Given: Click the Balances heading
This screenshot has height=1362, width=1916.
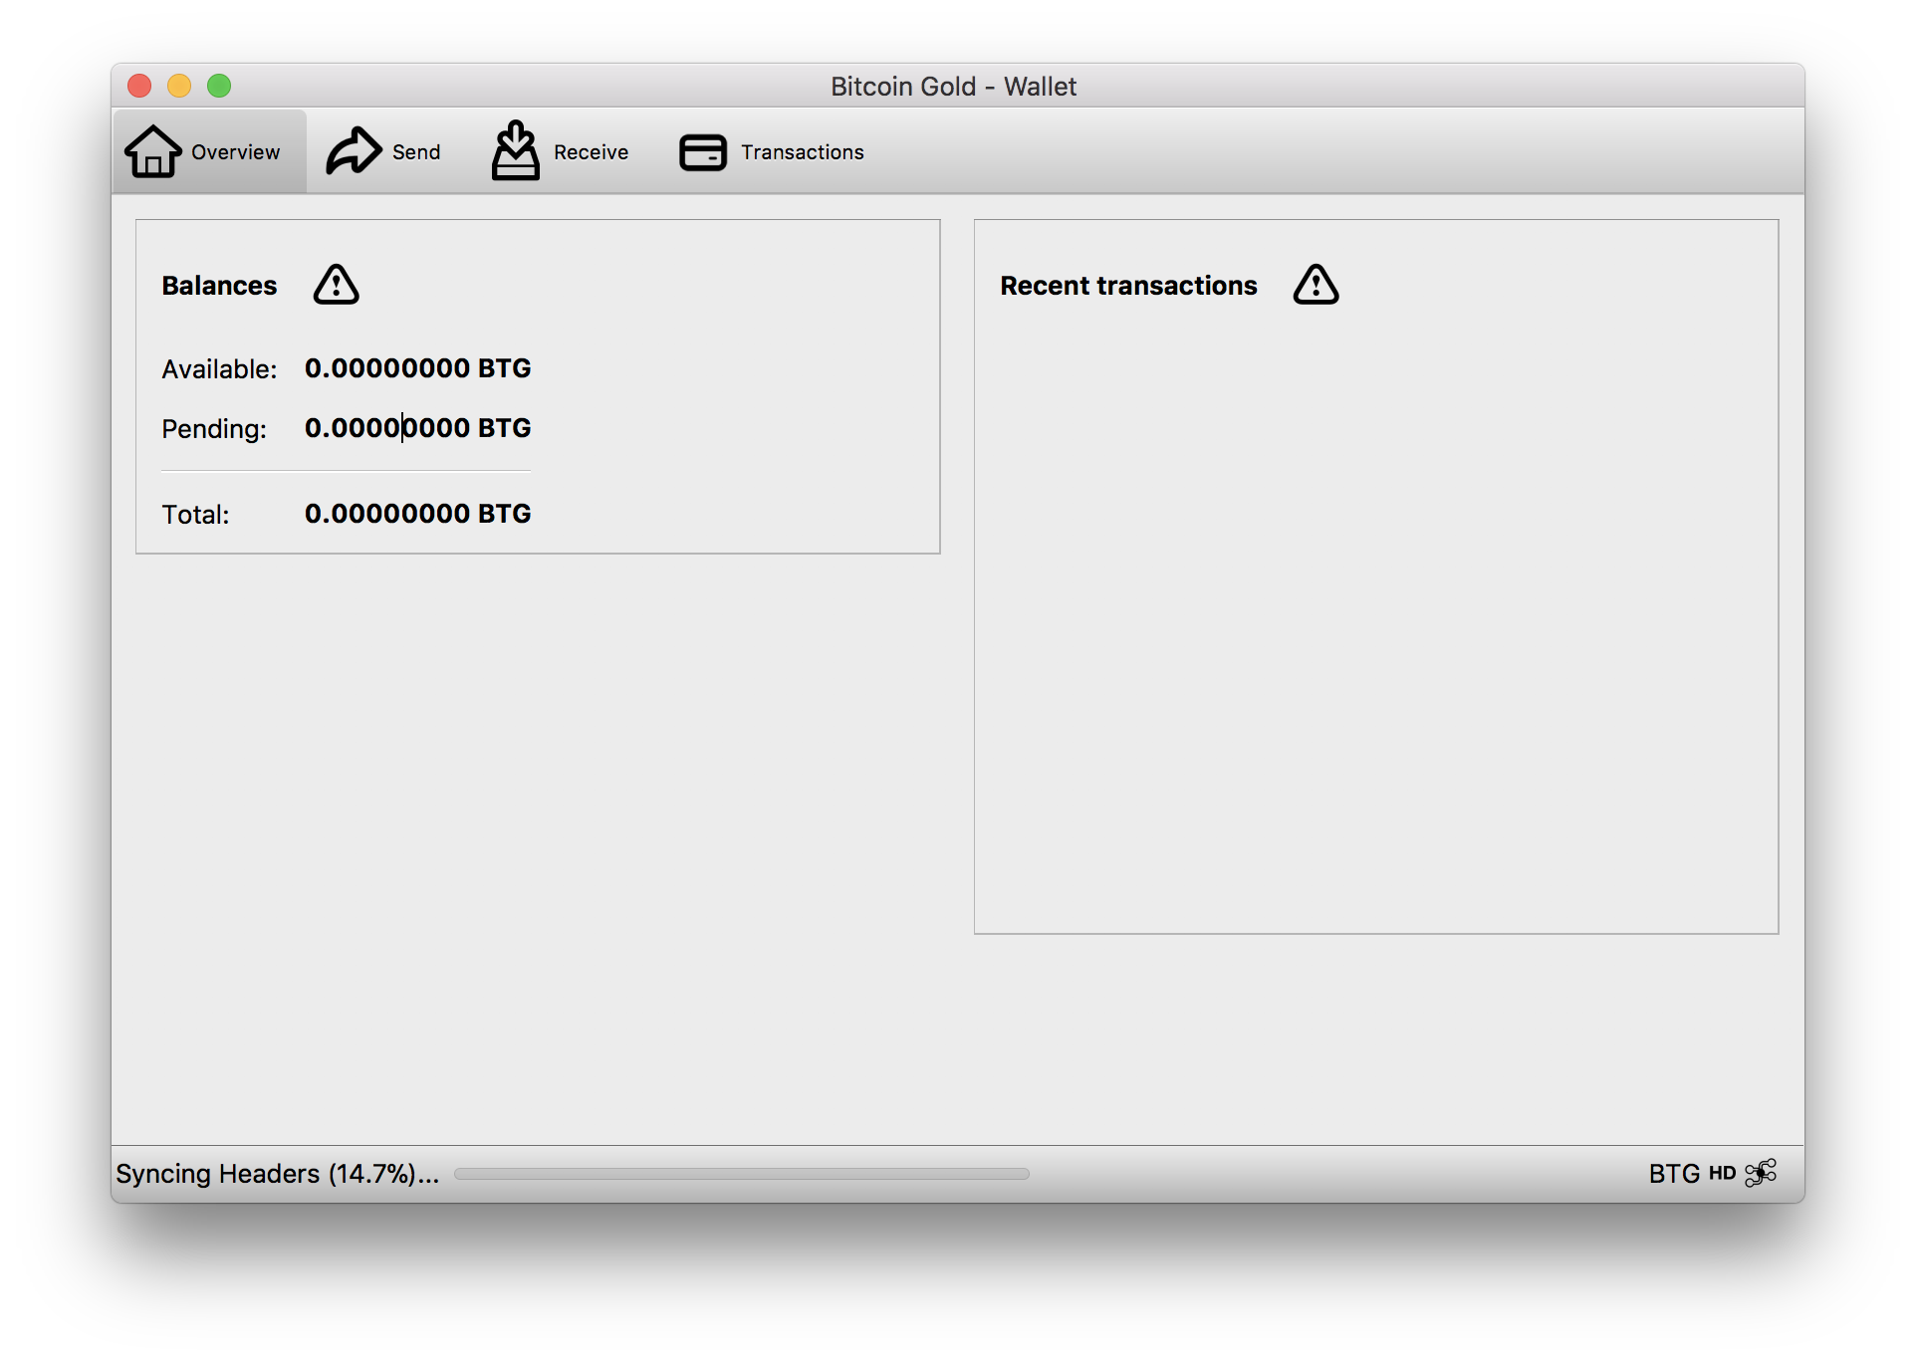Looking at the screenshot, I should [220, 286].
